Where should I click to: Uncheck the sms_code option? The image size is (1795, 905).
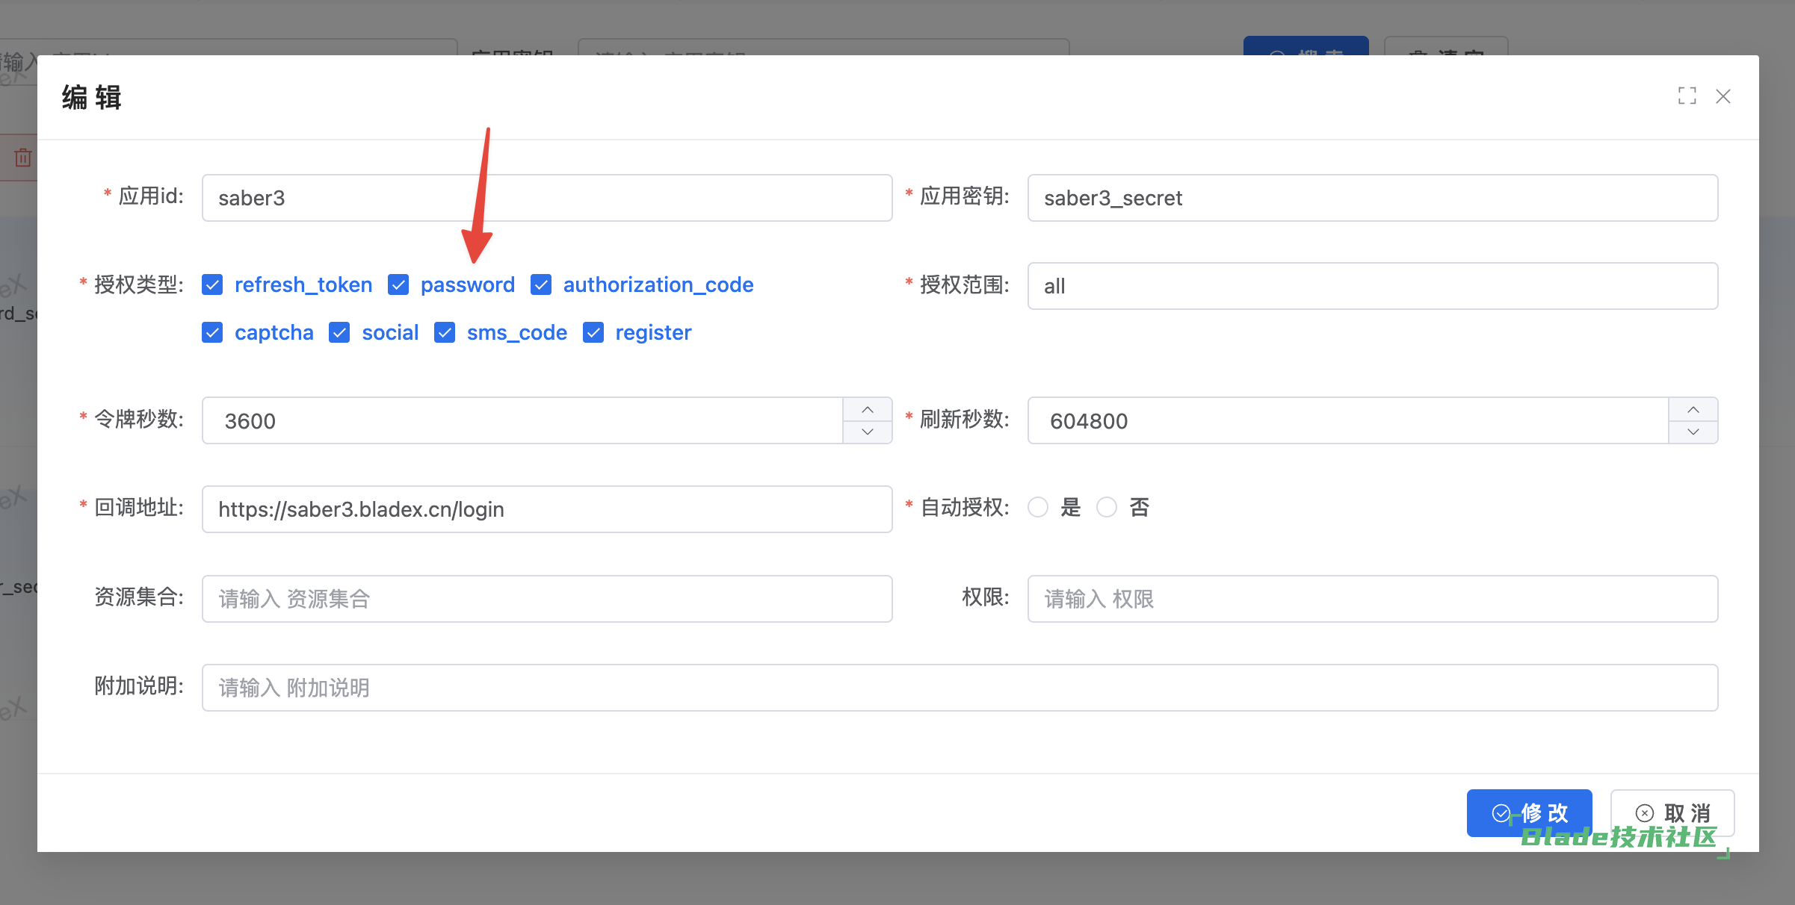pyautogui.click(x=445, y=332)
